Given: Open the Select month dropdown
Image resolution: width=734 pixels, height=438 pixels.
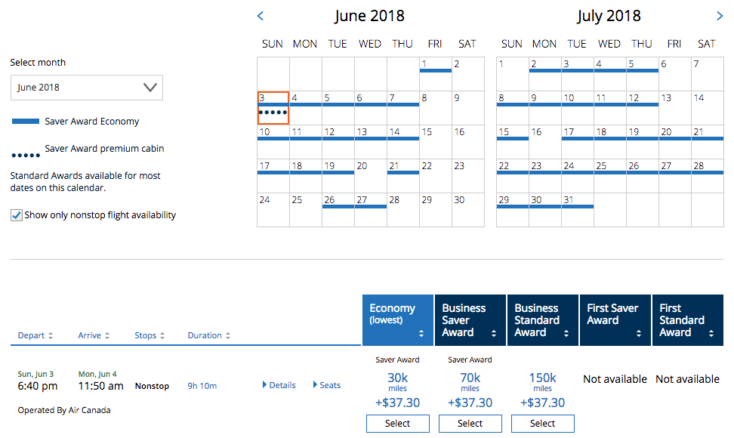Looking at the screenshot, I should coord(87,88).
